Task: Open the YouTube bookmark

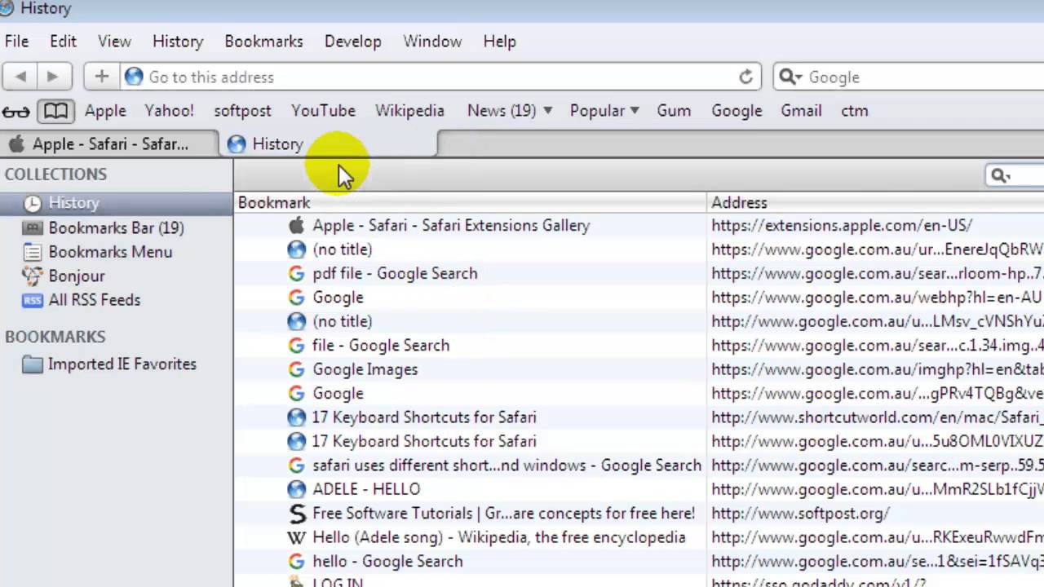Action: click(x=323, y=111)
